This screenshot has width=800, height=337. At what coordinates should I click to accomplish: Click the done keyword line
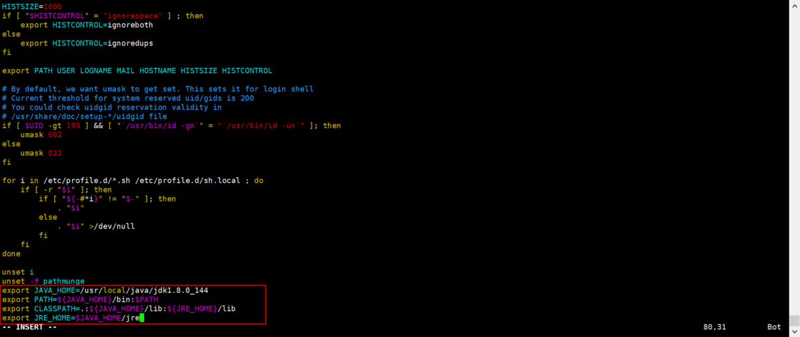pyautogui.click(x=11, y=254)
